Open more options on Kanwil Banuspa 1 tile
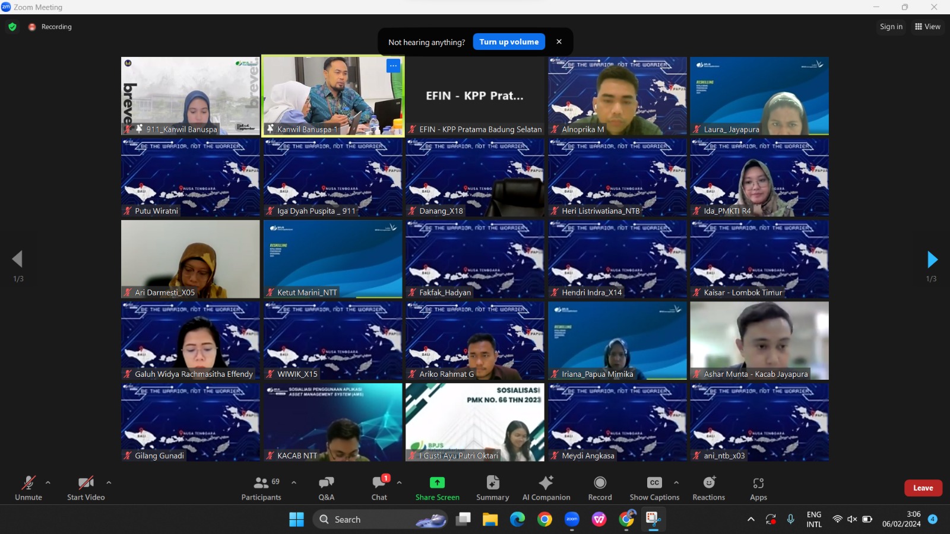 (393, 66)
